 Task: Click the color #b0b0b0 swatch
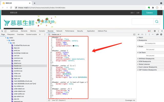point(63,74)
